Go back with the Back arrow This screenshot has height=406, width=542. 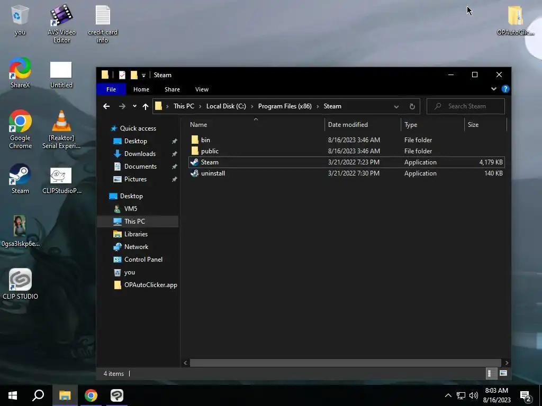(106, 106)
